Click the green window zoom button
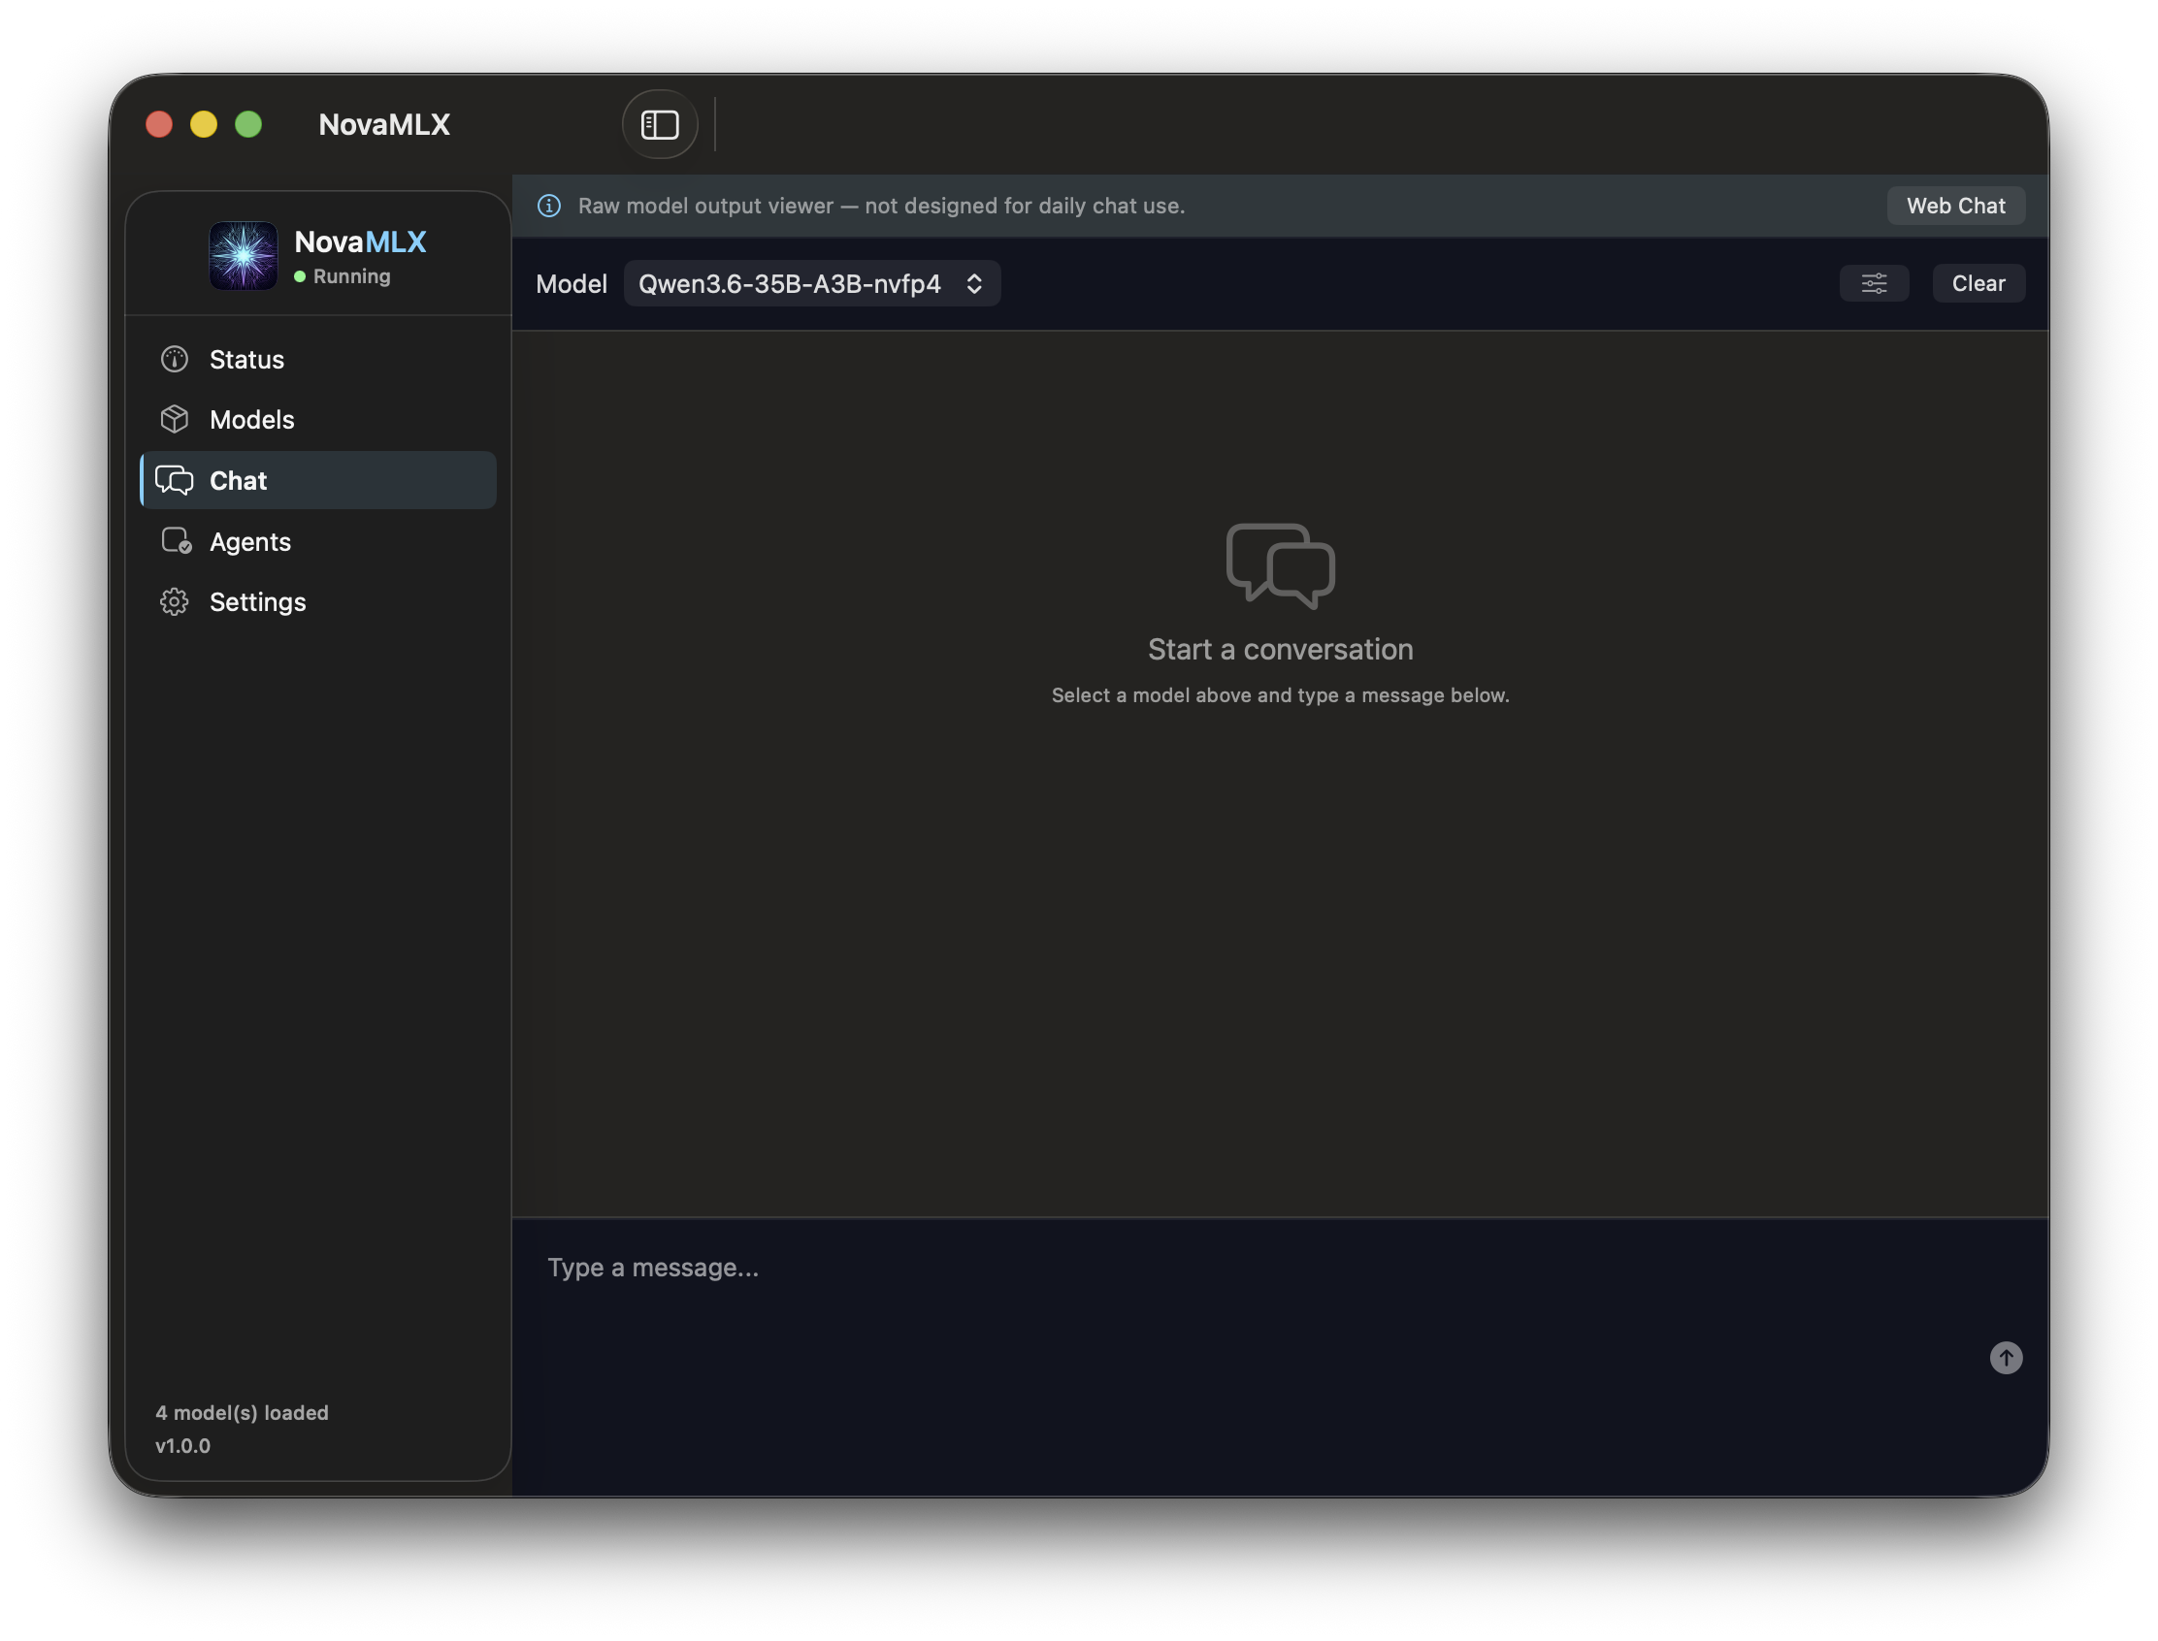 click(248, 124)
